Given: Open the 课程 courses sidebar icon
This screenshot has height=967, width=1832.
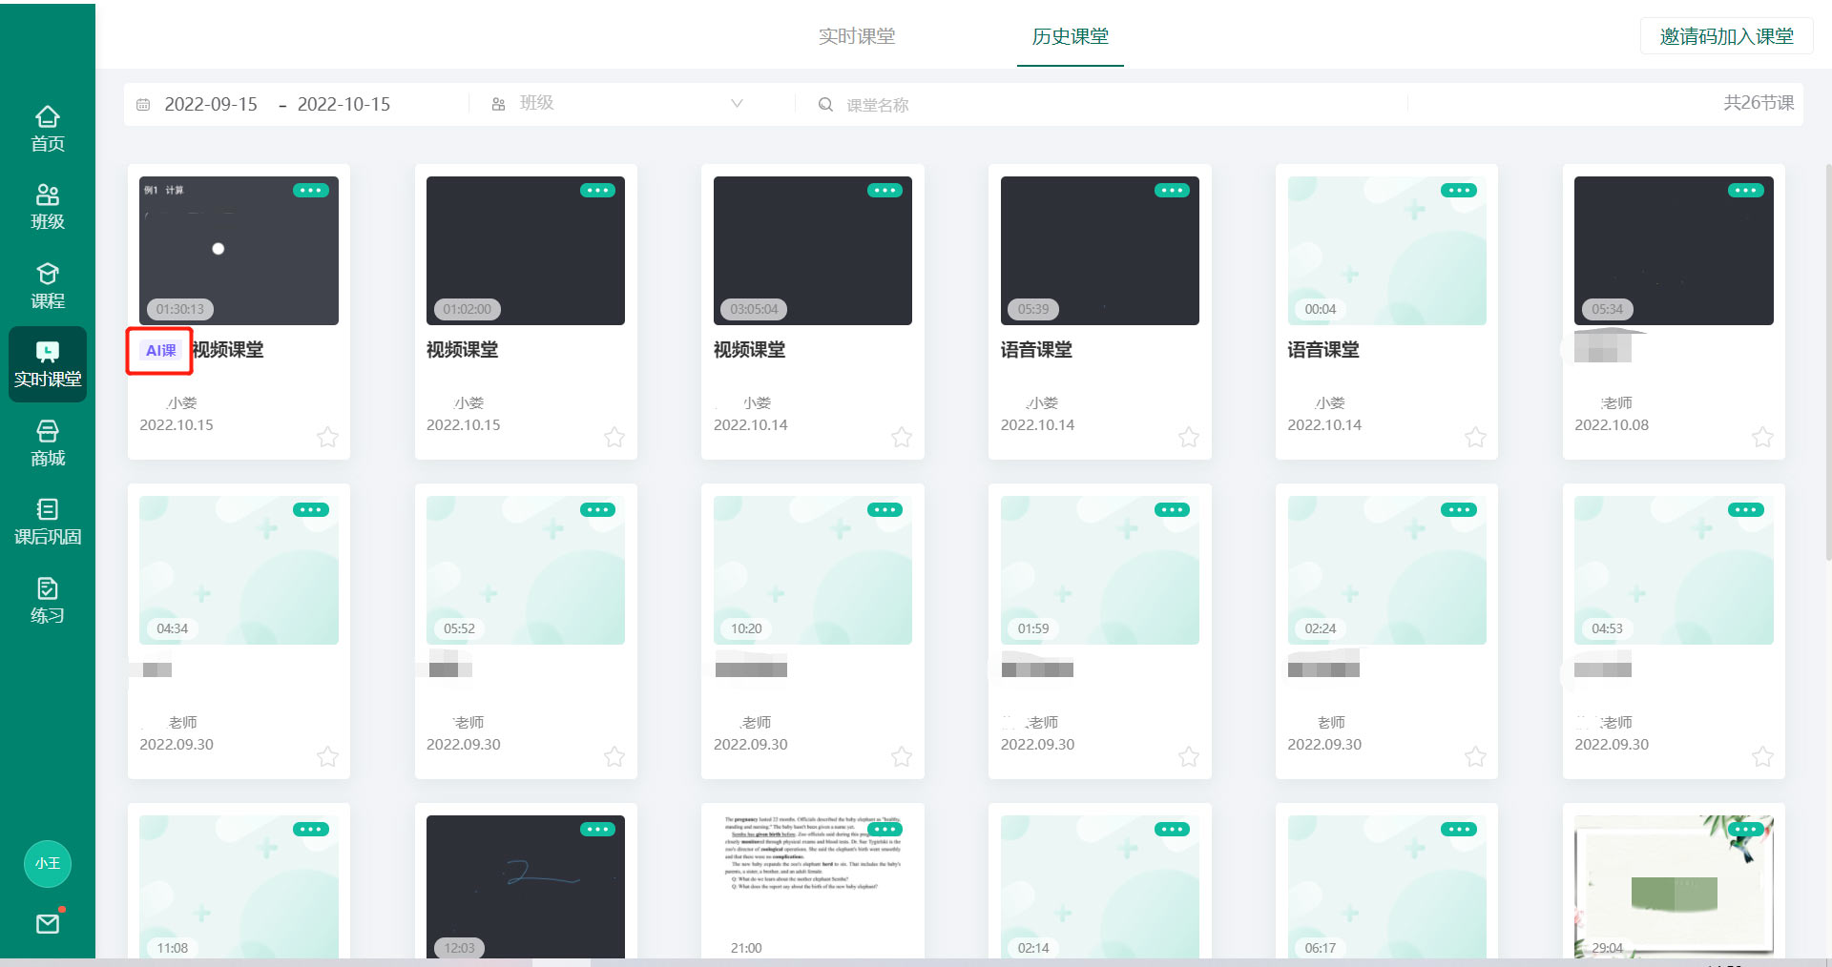Looking at the screenshot, I should (47, 285).
